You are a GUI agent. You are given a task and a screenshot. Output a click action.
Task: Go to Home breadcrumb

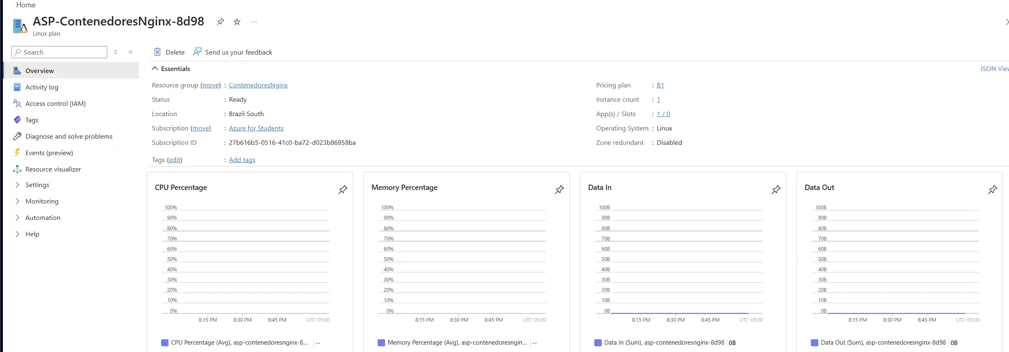(26, 5)
